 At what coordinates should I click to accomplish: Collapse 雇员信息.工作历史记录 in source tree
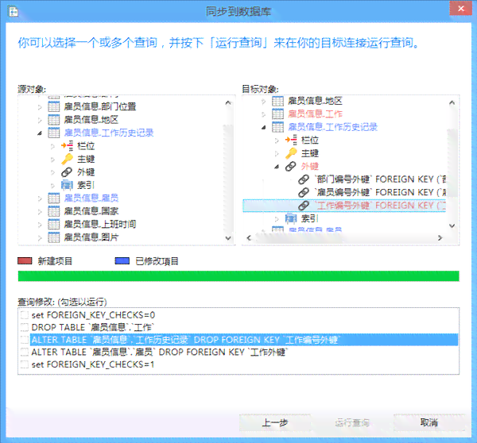click(x=40, y=133)
